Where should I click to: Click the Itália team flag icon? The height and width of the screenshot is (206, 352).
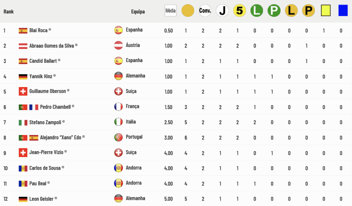tap(118, 122)
